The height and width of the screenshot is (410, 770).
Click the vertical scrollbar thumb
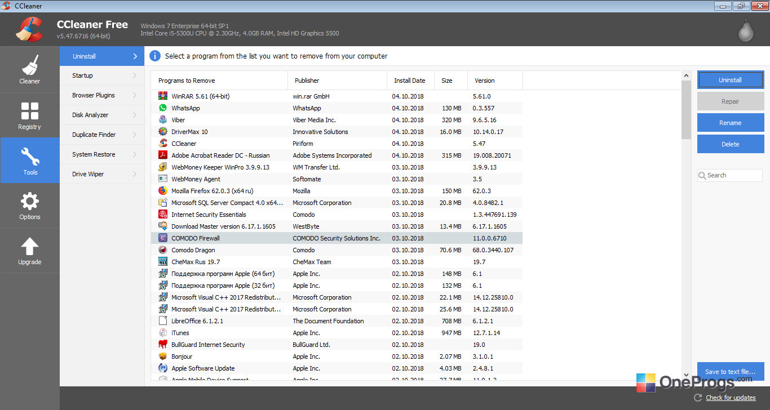686,110
